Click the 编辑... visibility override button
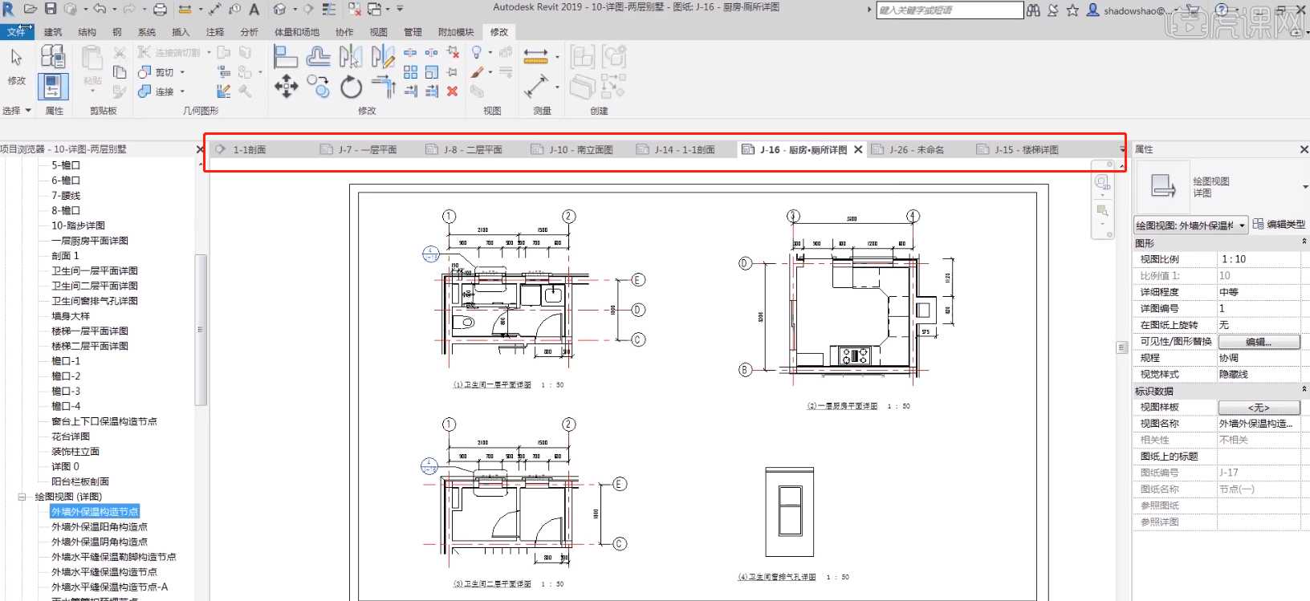Viewport: 1310px width, 601px height. pos(1259,342)
